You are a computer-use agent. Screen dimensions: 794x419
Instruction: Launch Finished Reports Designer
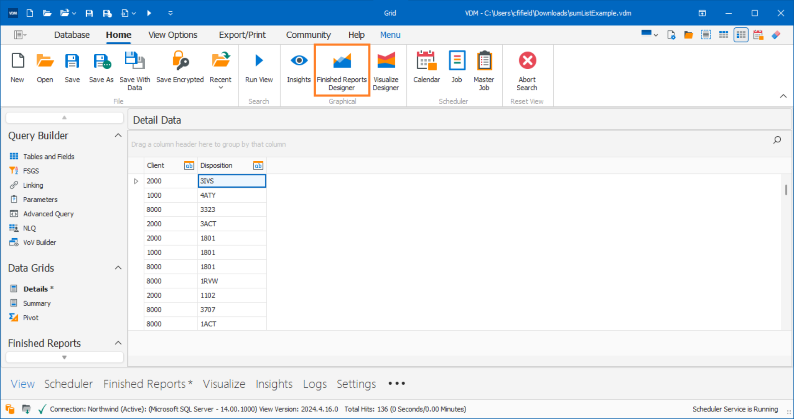(342, 70)
